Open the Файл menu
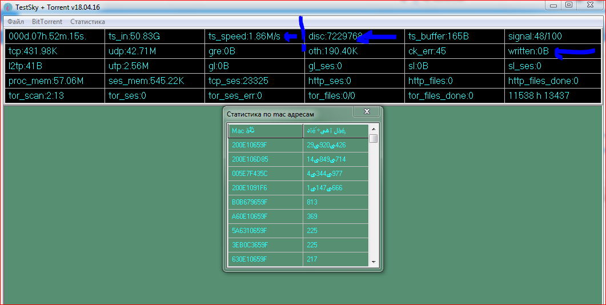 16,22
